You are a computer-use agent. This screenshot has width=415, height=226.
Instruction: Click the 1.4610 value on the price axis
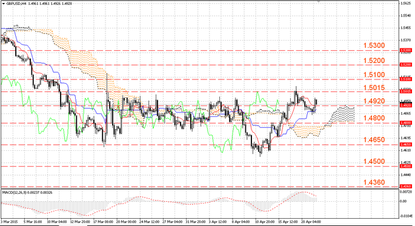pos(405,150)
